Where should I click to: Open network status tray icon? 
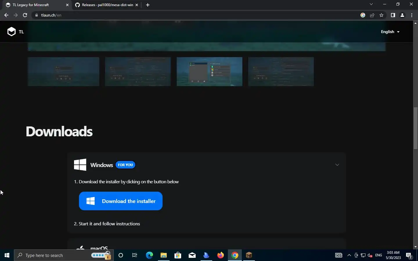tap(363, 255)
